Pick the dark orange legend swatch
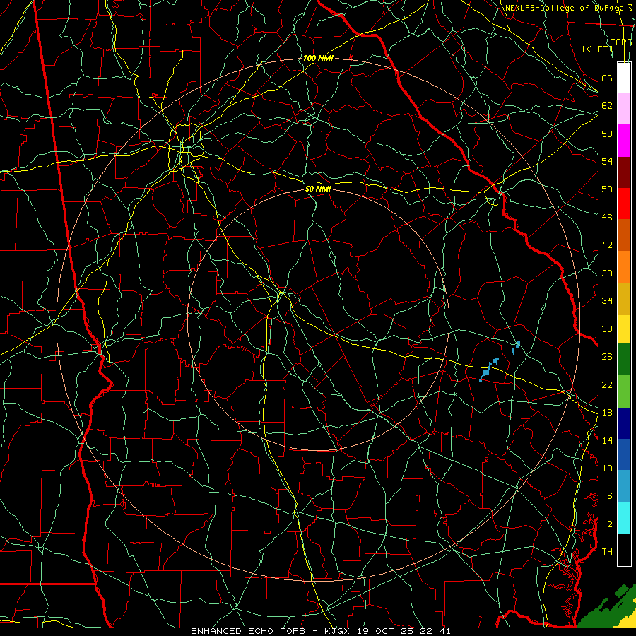 pos(624,235)
